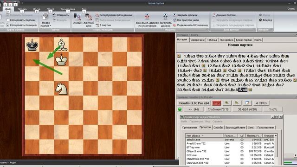Viewport: 297px width, 167px height.
Task: Open Task Manager Вид menu
Action: (x=207, y=122)
